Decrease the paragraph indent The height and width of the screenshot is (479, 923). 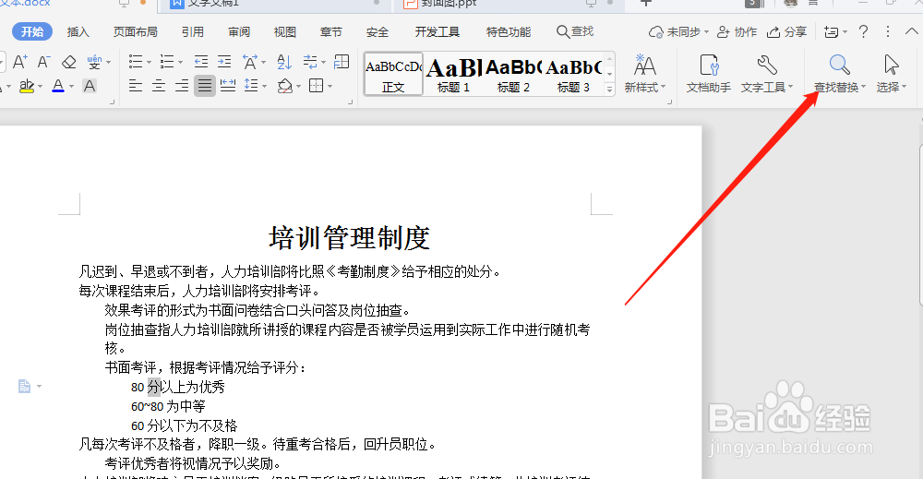(x=201, y=61)
